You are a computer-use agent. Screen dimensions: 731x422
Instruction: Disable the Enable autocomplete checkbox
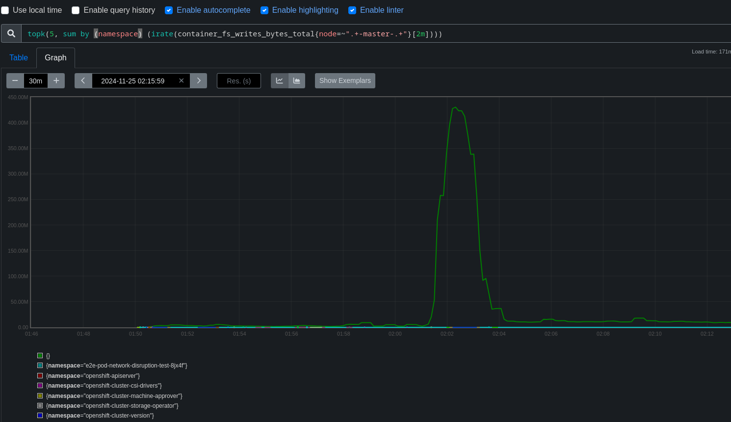pyautogui.click(x=169, y=10)
